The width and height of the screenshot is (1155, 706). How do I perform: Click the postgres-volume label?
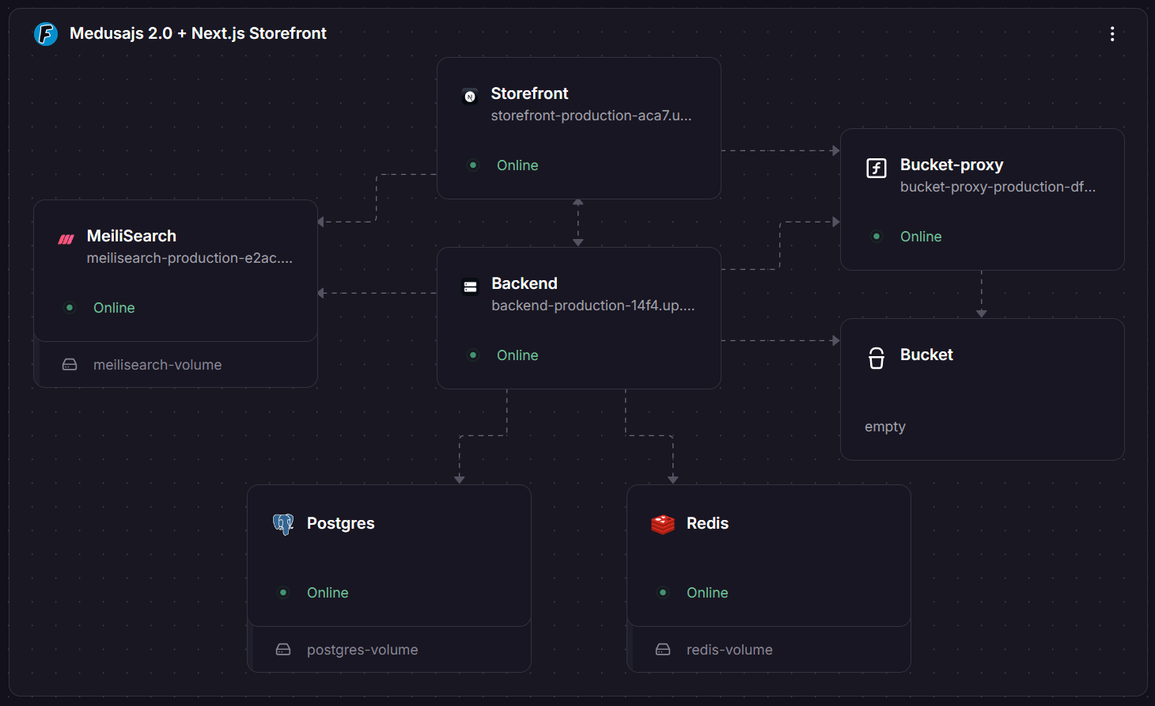tap(362, 650)
